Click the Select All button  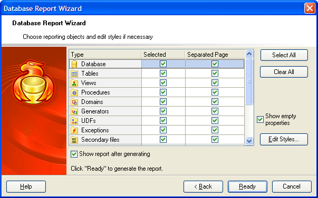pos(284,55)
